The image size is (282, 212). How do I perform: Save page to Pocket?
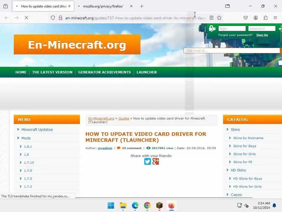click(x=245, y=18)
